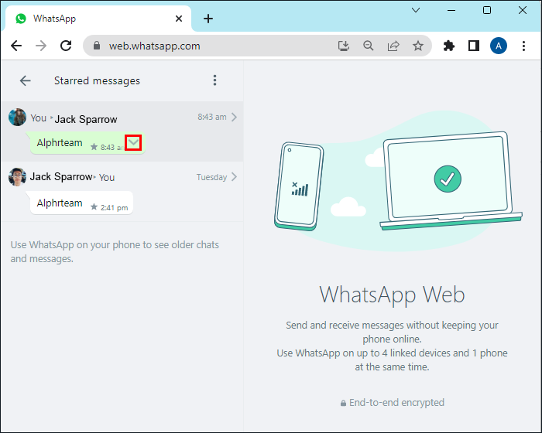Minimize the browser window
The image size is (542, 433).
[451, 10]
